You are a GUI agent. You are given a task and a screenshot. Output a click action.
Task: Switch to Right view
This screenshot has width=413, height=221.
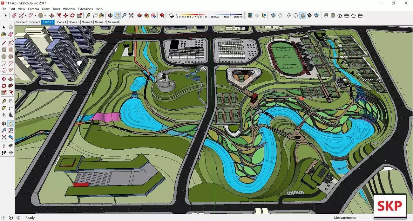click(x=347, y=15)
